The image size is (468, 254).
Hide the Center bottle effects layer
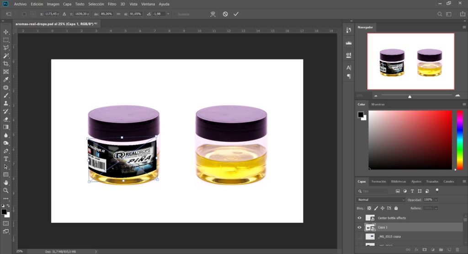359,218
